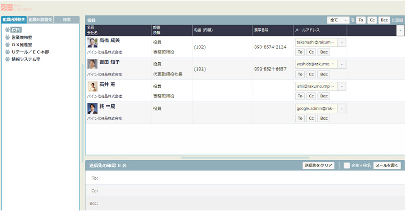Click the Bcc: recipients field
The width and height of the screenshot is (405, 211).
(245, 203)
